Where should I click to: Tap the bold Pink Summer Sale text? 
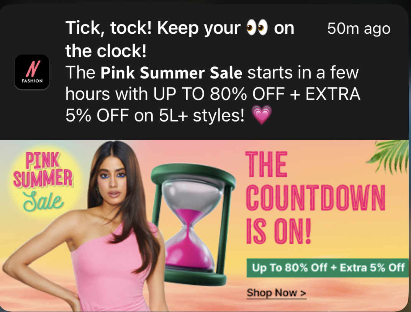[171, 72]
